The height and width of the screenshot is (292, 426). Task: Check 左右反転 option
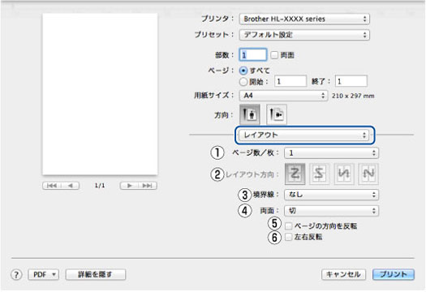pyautogui.click(x=288, y=237)
